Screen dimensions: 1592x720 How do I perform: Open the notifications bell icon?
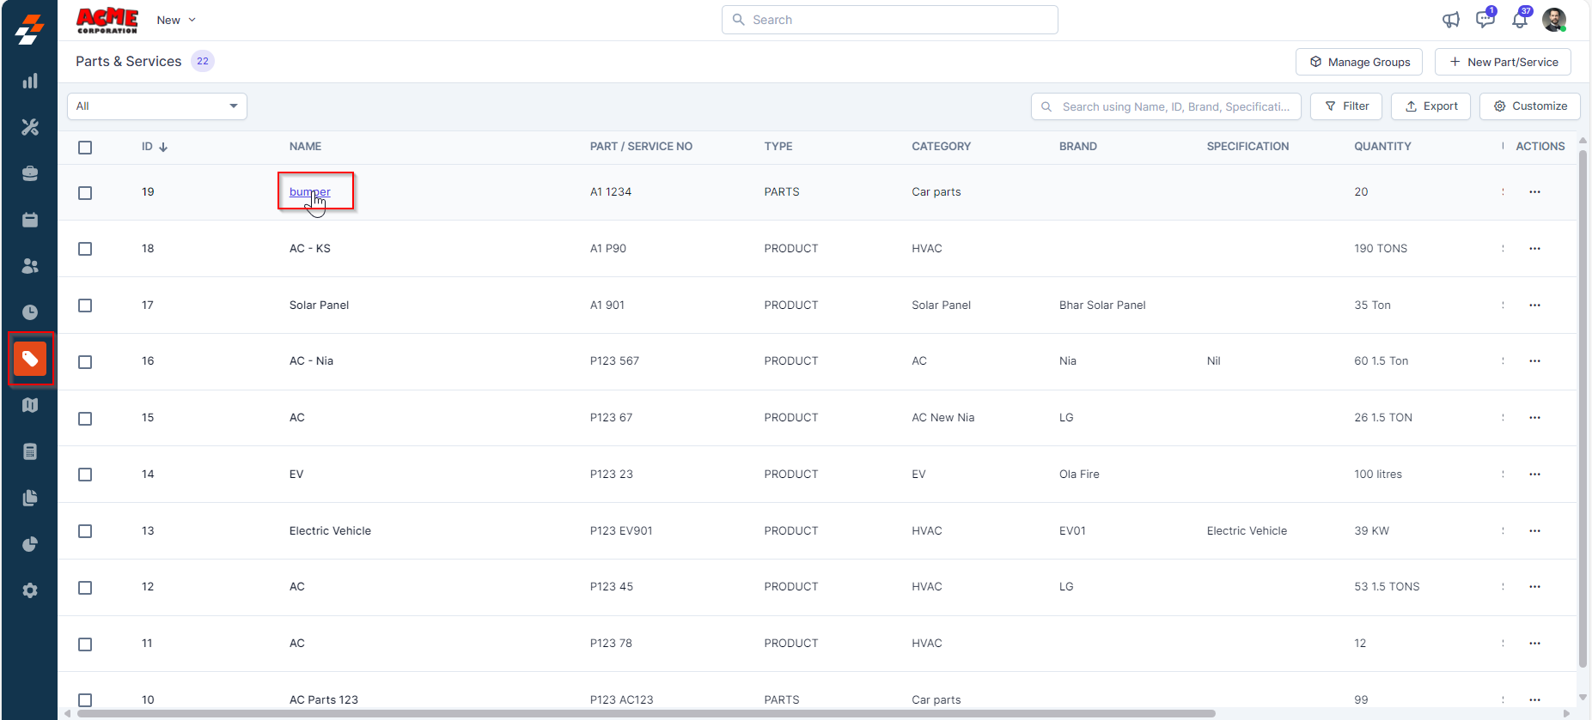1520,20
